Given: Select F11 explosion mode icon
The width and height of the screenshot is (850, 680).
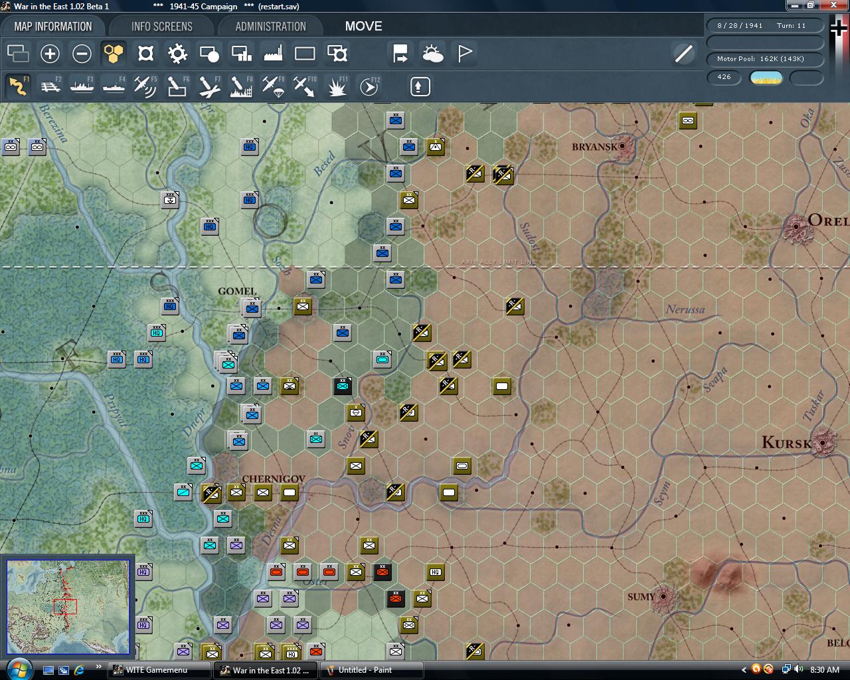Looking at the screenshot, I should 337,86.
